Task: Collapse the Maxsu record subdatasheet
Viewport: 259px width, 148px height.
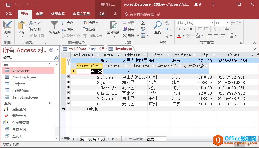Action: point(68,60)
